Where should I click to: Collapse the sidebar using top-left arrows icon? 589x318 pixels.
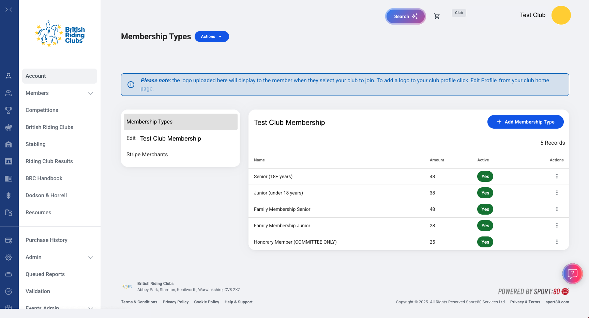pyautogui.click(x=9, y=10)
